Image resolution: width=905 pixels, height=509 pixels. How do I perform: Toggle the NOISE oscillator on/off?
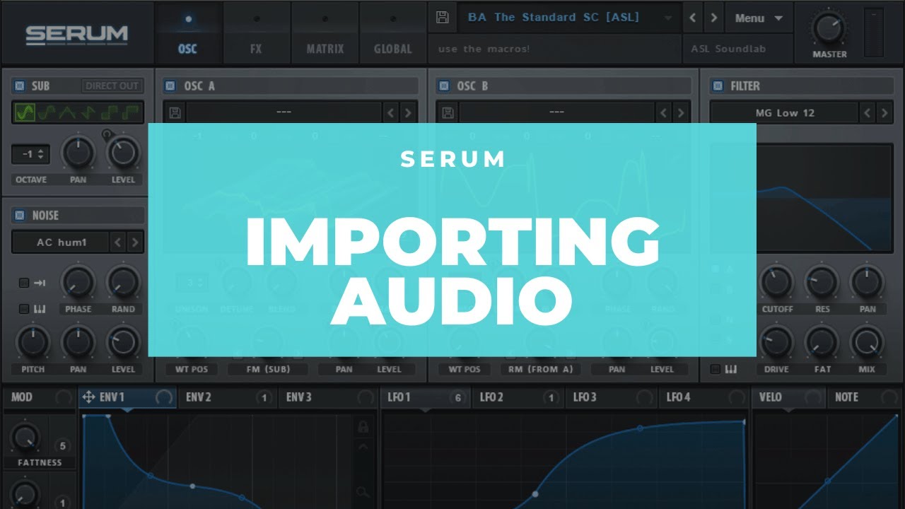click(x=20, y=216)
